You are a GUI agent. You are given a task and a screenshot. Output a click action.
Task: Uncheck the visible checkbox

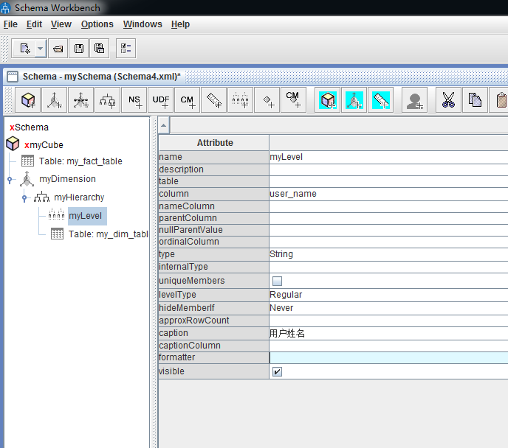click(277, 371)
